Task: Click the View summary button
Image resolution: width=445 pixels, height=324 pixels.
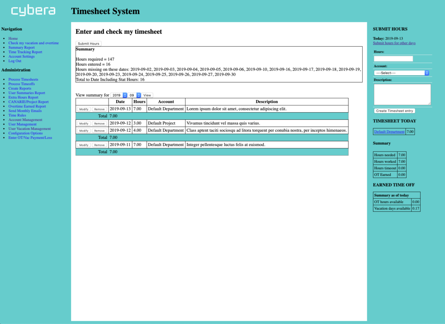Action: point(147,95)
